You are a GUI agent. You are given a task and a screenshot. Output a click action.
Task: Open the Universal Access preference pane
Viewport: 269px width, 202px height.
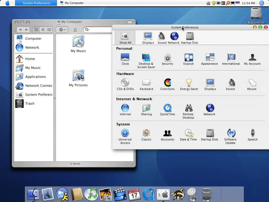point(125,137)
